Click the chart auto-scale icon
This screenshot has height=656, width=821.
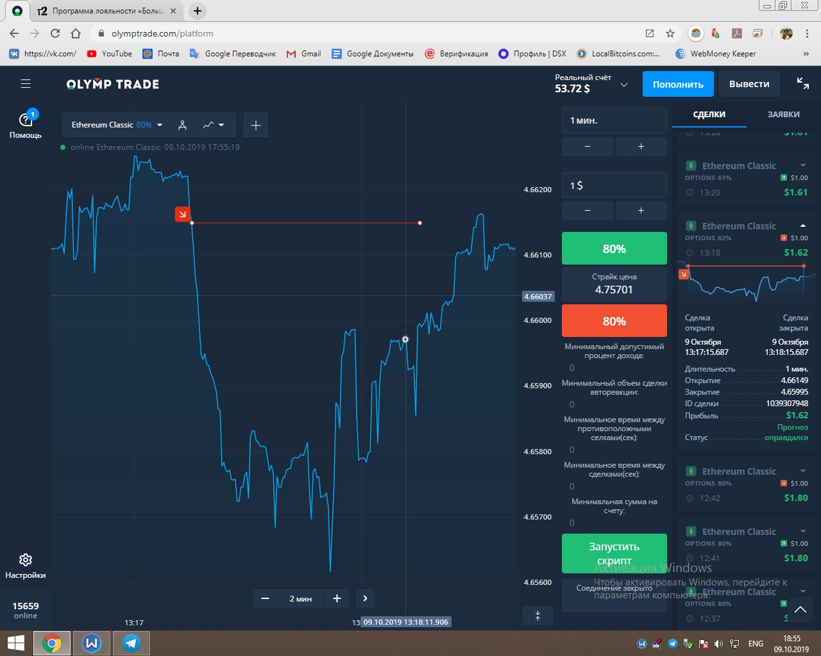tap(537, 616)
